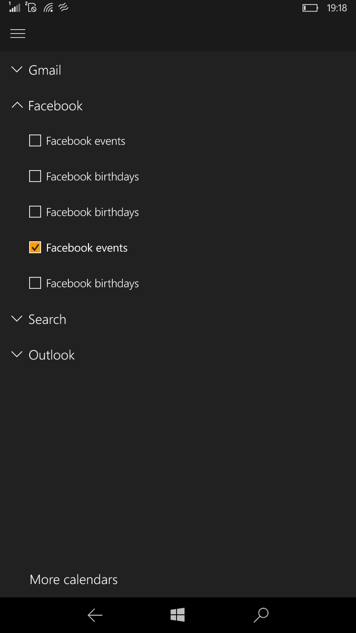
Task: Uncheck the checked Facebook events checkbox
Action: click(x=35, y=248)
